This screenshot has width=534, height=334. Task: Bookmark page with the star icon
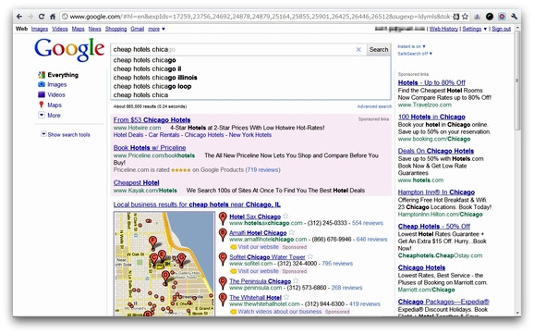coord(465,17)
